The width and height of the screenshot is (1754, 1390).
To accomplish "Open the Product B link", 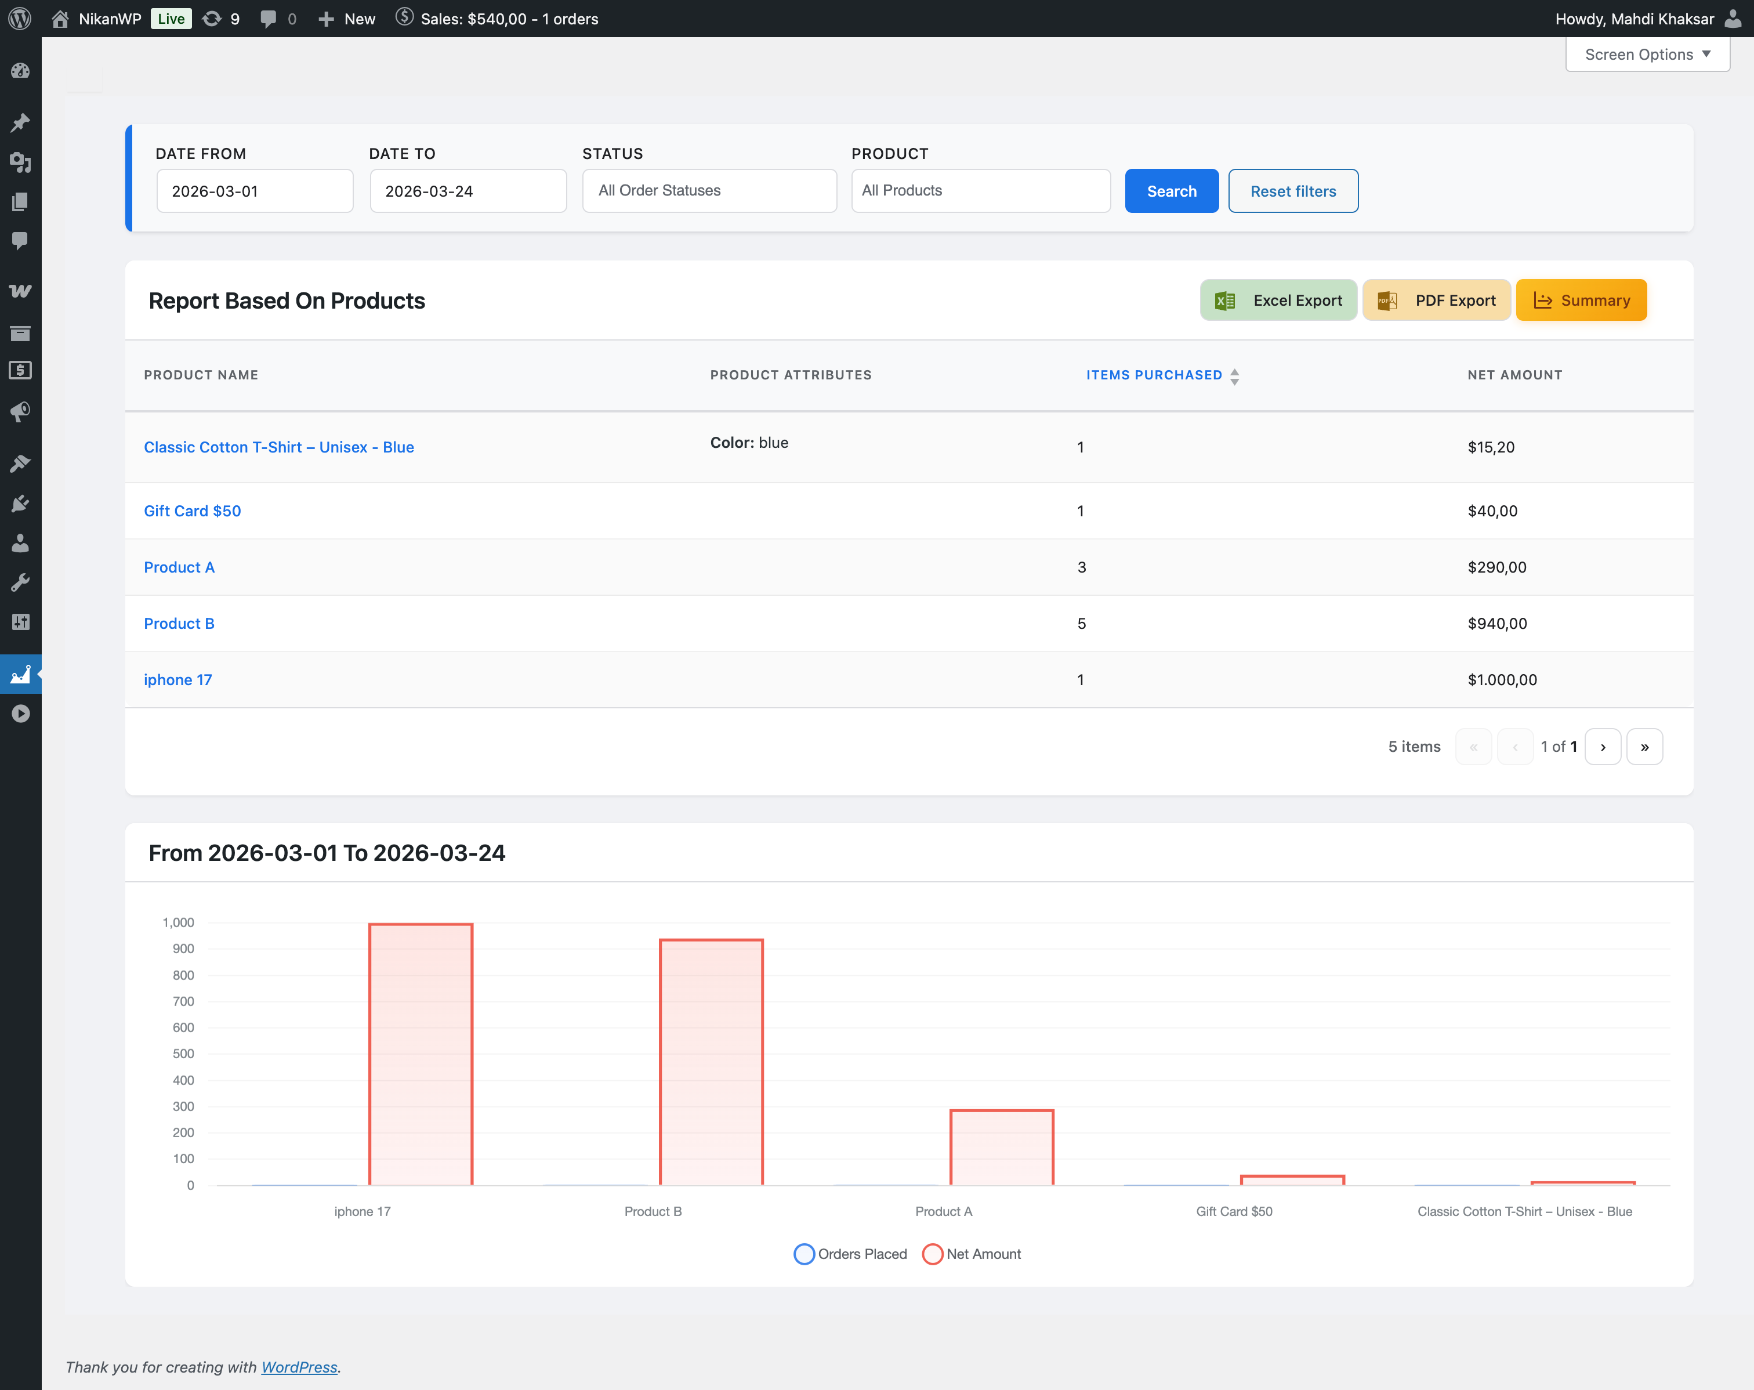I will 179,624.
